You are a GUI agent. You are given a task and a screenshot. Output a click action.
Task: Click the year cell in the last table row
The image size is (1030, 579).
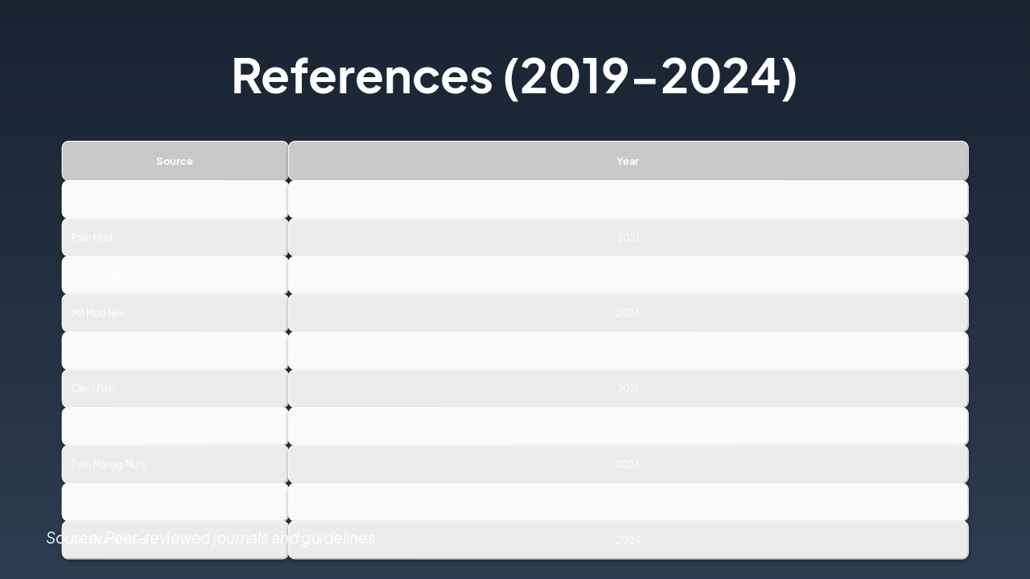[628, 540]
